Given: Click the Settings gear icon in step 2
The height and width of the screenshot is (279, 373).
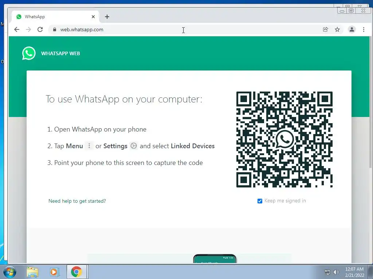Looking at the screenshot, I should pyautogui.click(x=134, y=146).
